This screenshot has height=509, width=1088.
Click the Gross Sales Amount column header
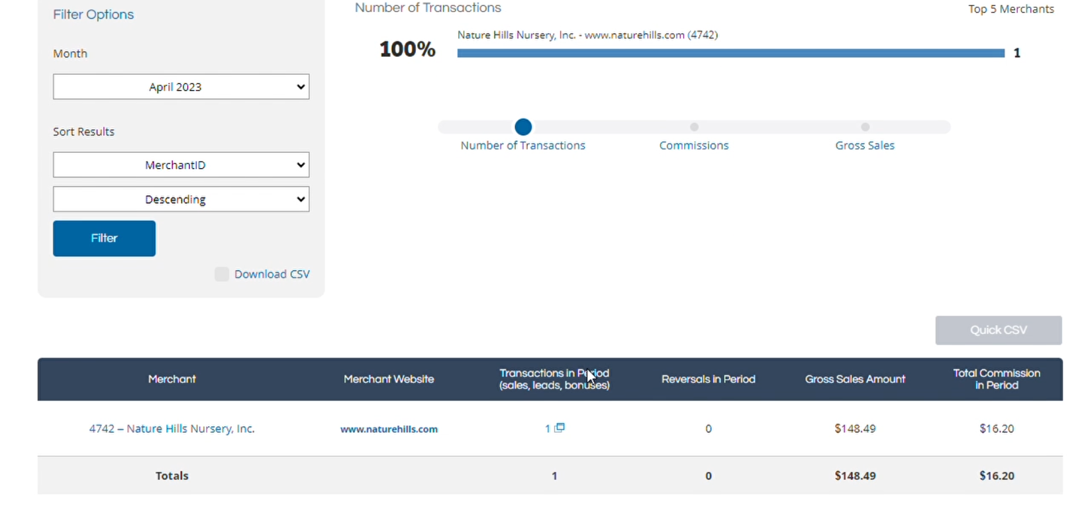[x=855, y=379]
